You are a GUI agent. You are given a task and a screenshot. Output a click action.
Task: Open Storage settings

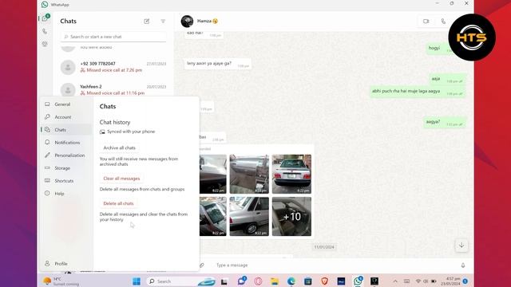pyautogui.click(x=66, y=168)
